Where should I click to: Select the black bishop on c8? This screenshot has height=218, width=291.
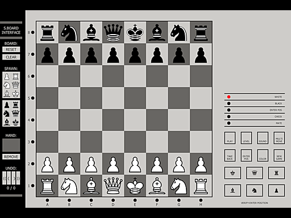click(x=91, y=32)
